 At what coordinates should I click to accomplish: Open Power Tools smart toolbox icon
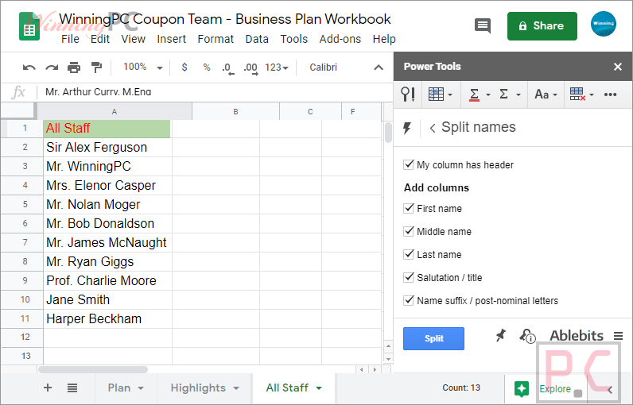(x=408, y=94)
